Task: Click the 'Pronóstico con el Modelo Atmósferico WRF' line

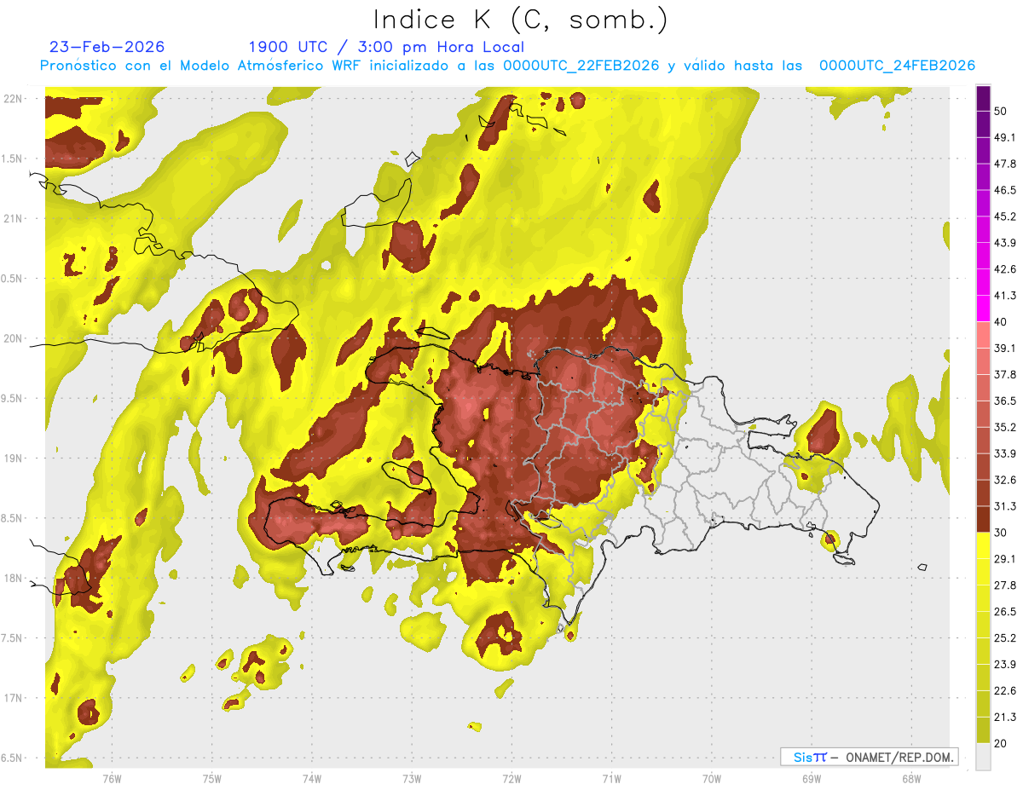Action: click(x=507, y=66)
